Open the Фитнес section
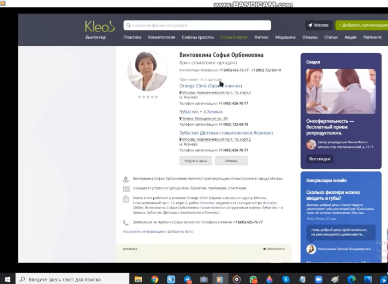Viewport: 388px width, 284px height. (261, 37)
